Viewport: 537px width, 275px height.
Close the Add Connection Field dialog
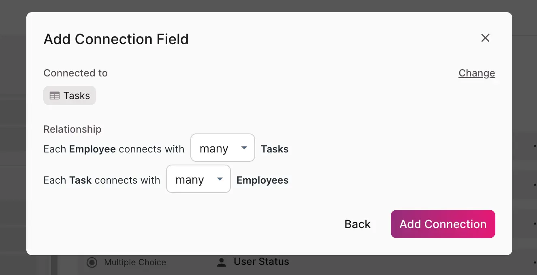[485, 38]
